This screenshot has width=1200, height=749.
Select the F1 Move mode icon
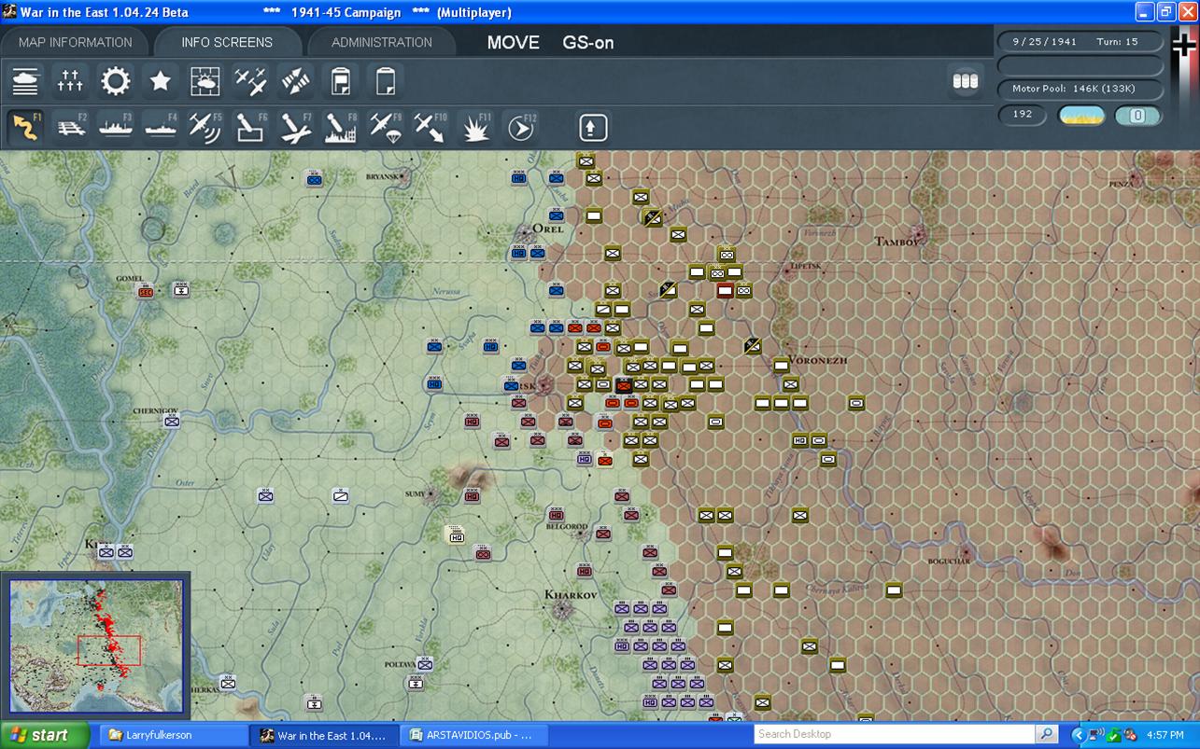26,128
